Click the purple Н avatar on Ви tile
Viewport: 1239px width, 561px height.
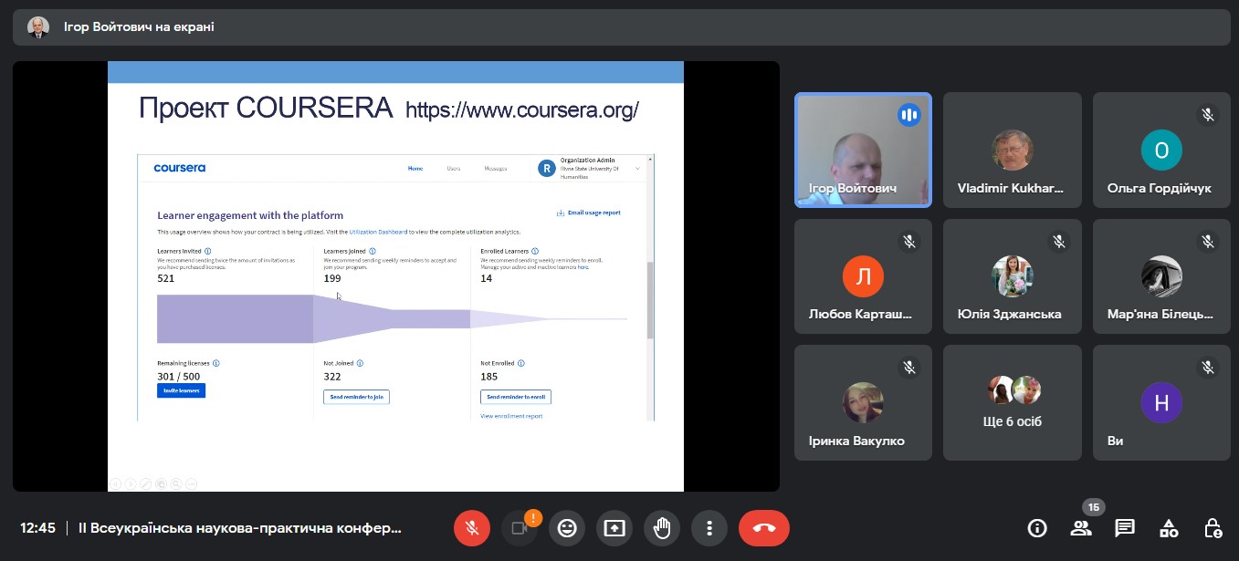[x=1161, y=402]
